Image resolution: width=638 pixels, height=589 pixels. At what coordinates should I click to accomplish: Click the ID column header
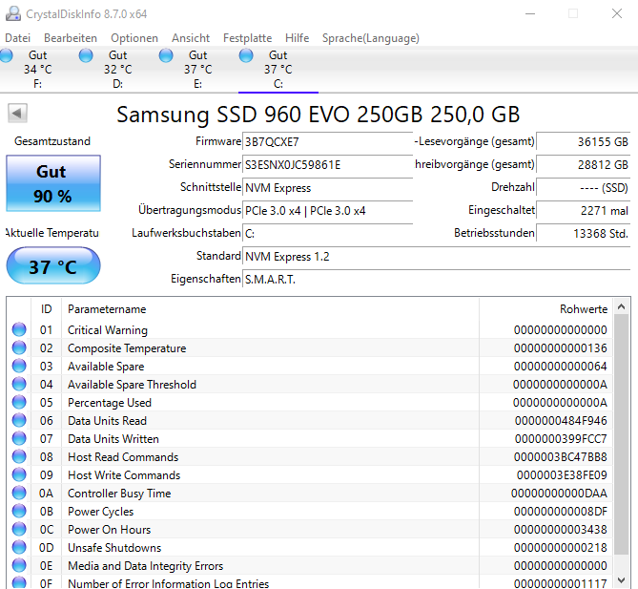click(46, 309)
